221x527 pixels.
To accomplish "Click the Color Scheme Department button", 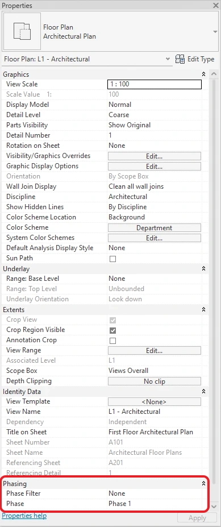I will [155, 228].
